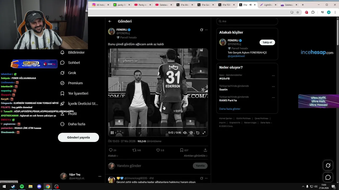339x190 pixels.
Task: Click the Gönderi yayınla button
Action: coord(78,137)
